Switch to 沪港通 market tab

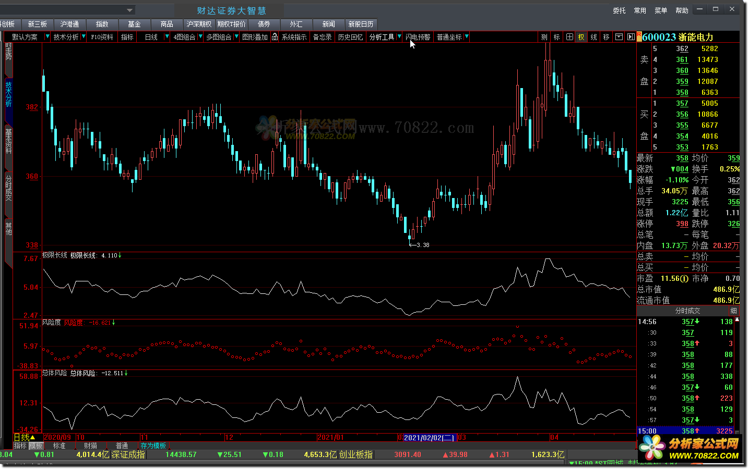click(69, 24)
